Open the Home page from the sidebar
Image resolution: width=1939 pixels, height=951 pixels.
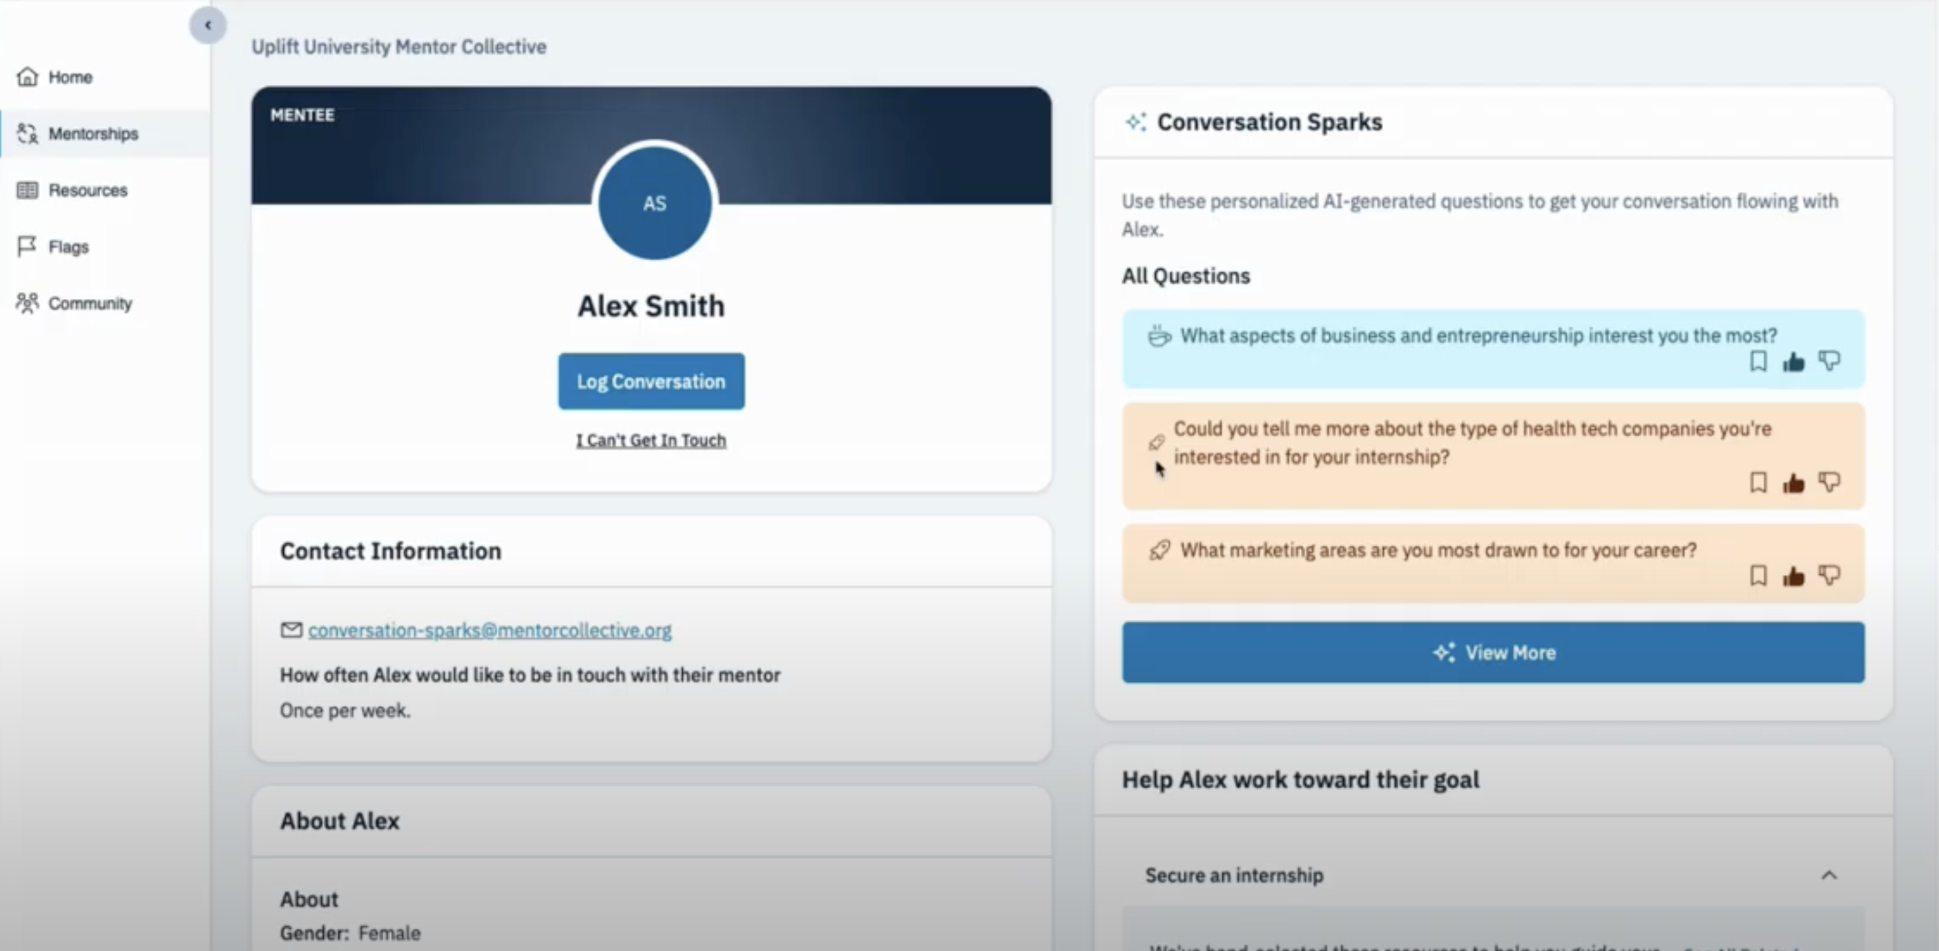[x=69, y=77]
